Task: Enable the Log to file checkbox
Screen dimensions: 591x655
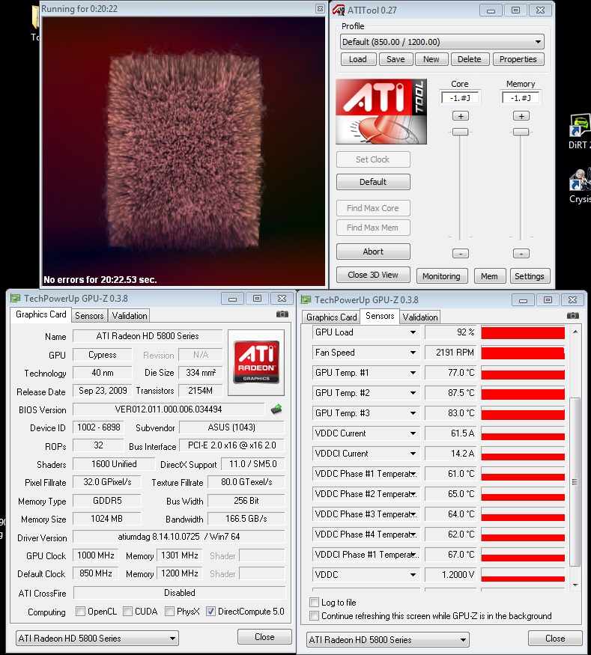Action: point(314,602)
